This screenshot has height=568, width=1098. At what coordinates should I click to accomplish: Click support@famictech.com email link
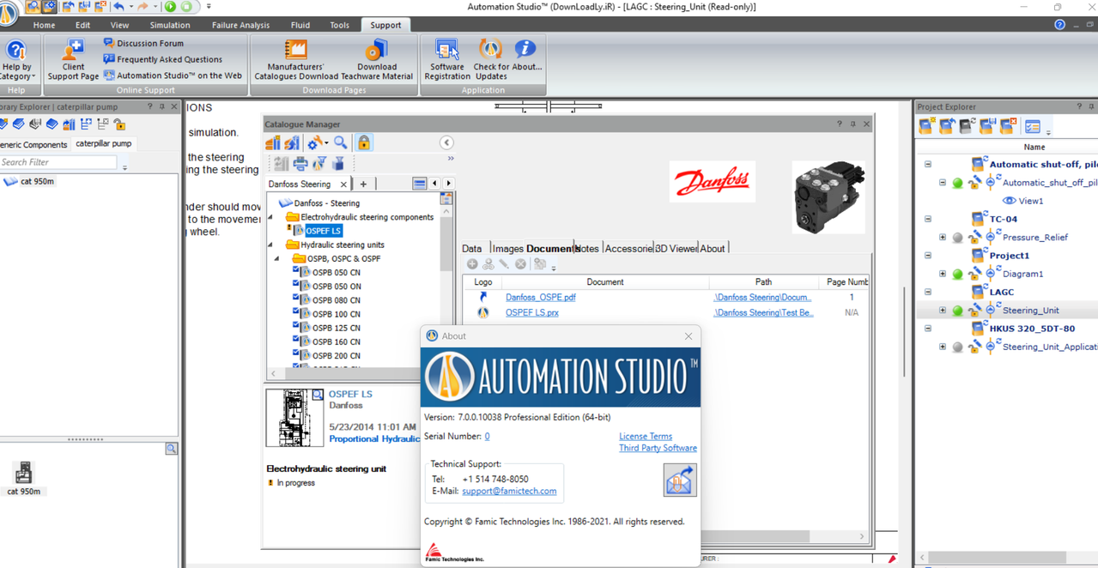coord(509,491)
